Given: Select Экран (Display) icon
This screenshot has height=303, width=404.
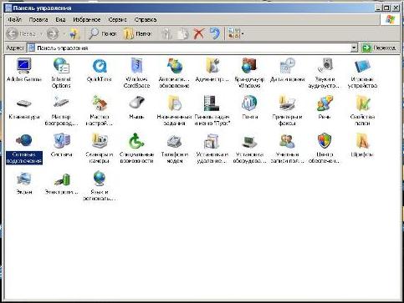Looking at the screenshot, I should (24, 179).
